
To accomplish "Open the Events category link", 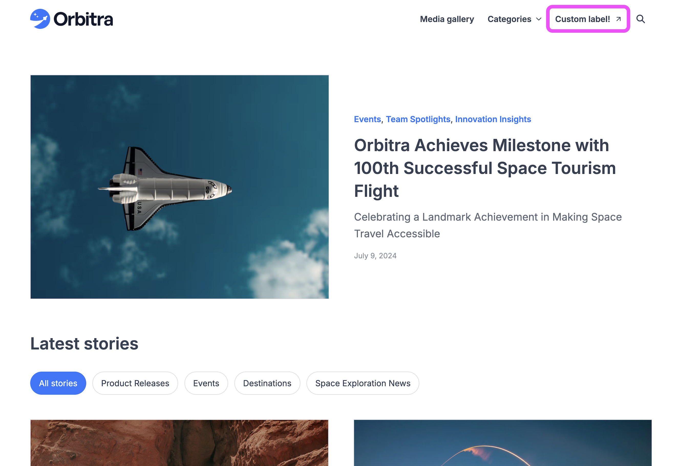I will [x=367, y=119].
